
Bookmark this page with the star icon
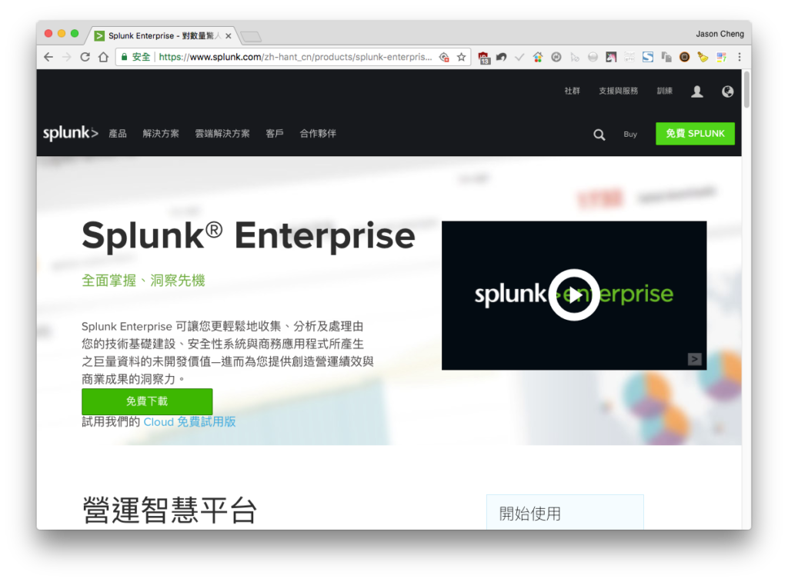(462, 57)
